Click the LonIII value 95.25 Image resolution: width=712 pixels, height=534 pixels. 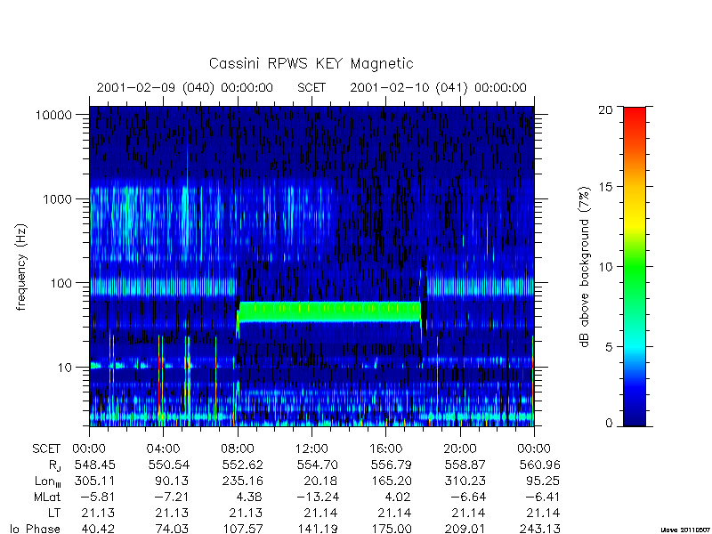pos(543,481)
